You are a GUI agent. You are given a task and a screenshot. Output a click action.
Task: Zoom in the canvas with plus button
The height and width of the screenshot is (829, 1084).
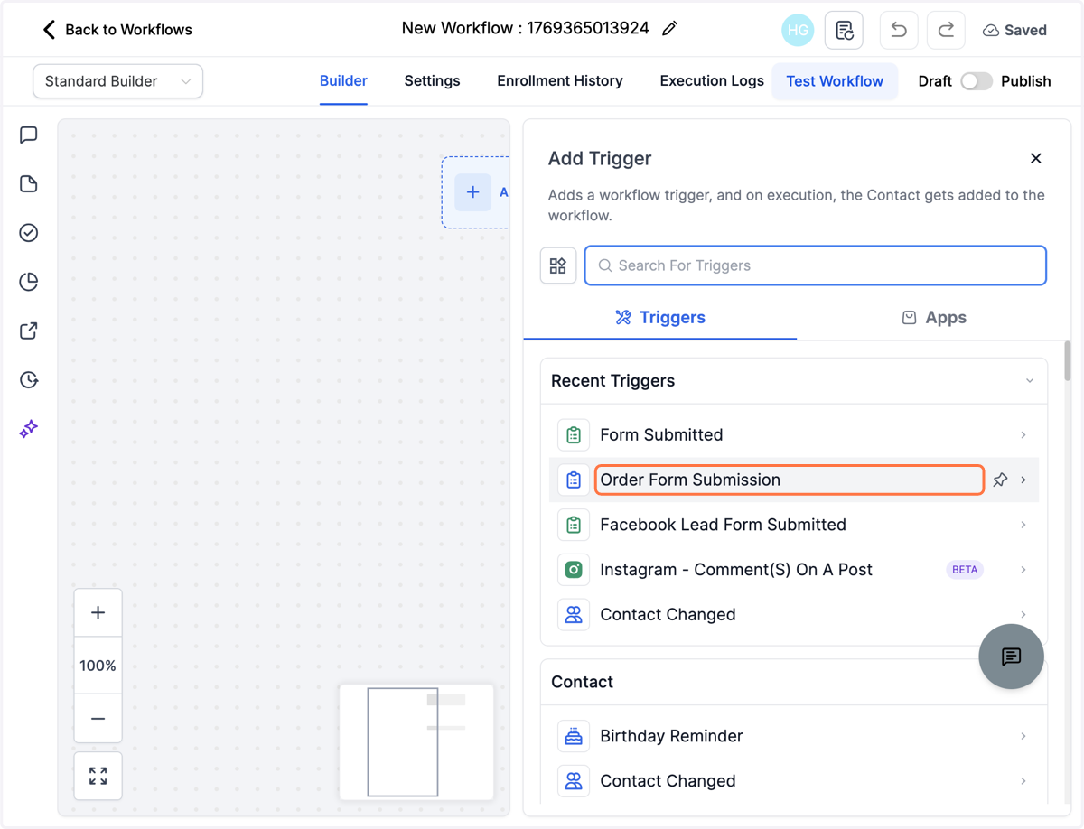click(98, 612)
